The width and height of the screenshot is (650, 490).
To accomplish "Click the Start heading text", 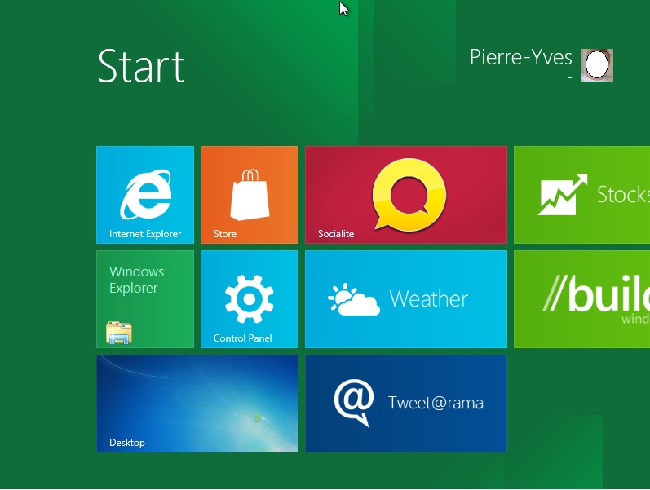I will click(141, 66).
